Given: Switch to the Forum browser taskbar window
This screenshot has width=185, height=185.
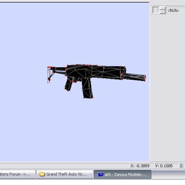Looking at the screenshot, I should pyautogui.click(x=17, y=174).
